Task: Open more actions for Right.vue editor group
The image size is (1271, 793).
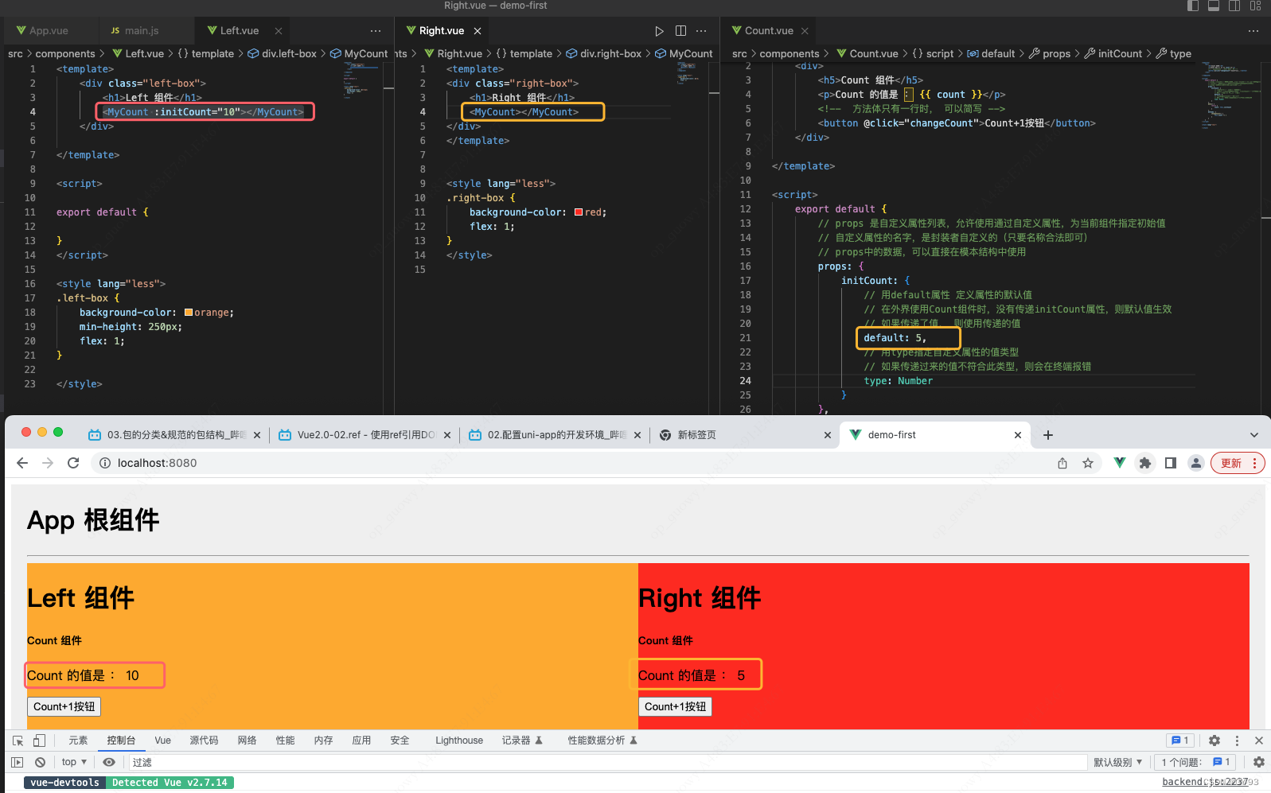Action: 701,31
